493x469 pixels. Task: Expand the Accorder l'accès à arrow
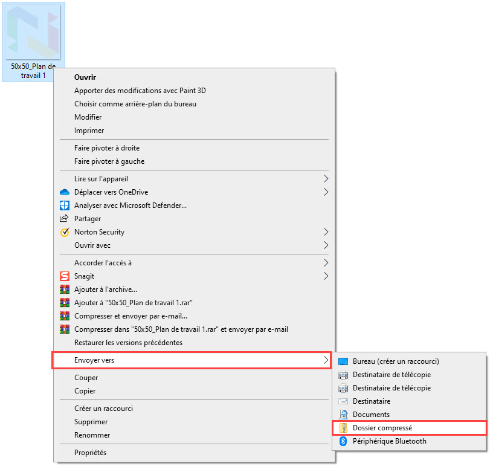click(326, 263)
